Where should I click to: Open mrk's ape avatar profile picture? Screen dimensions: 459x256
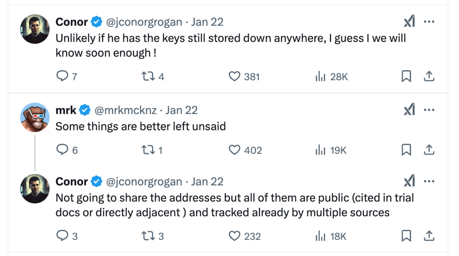click(x=35, y=117)
